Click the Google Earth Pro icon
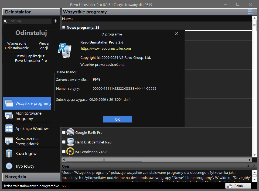Screen dimensions: 259x191 tap(70, 132)
